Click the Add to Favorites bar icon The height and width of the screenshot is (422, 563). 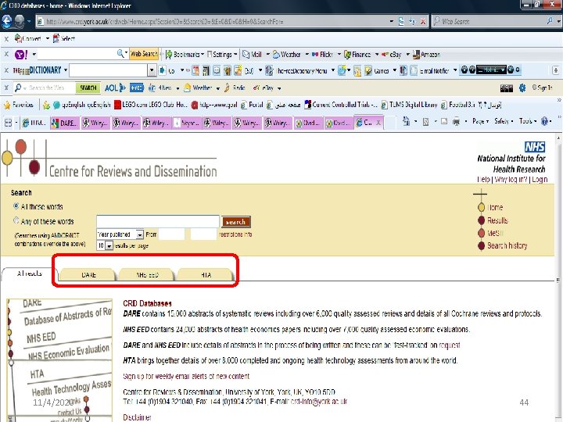(46, 105)
